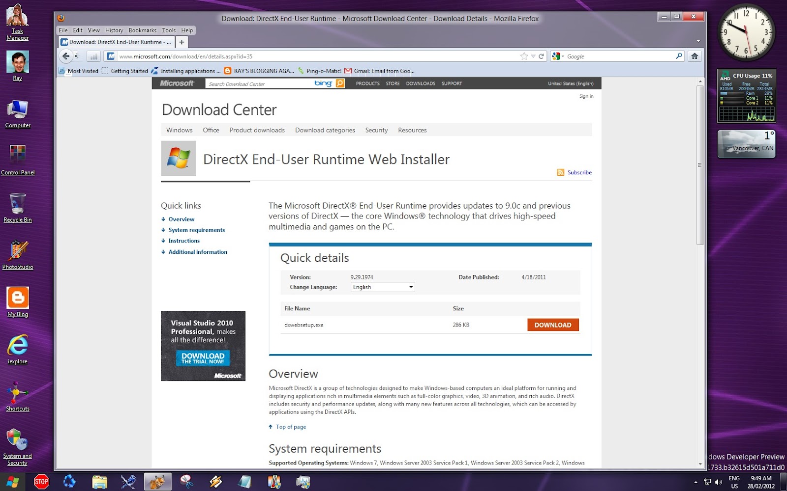Open the Change Language dropdown set to English
Viewport: 787px width, 491px height.
coord(383,287)
